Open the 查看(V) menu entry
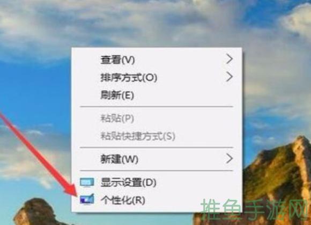 point(157,59)
